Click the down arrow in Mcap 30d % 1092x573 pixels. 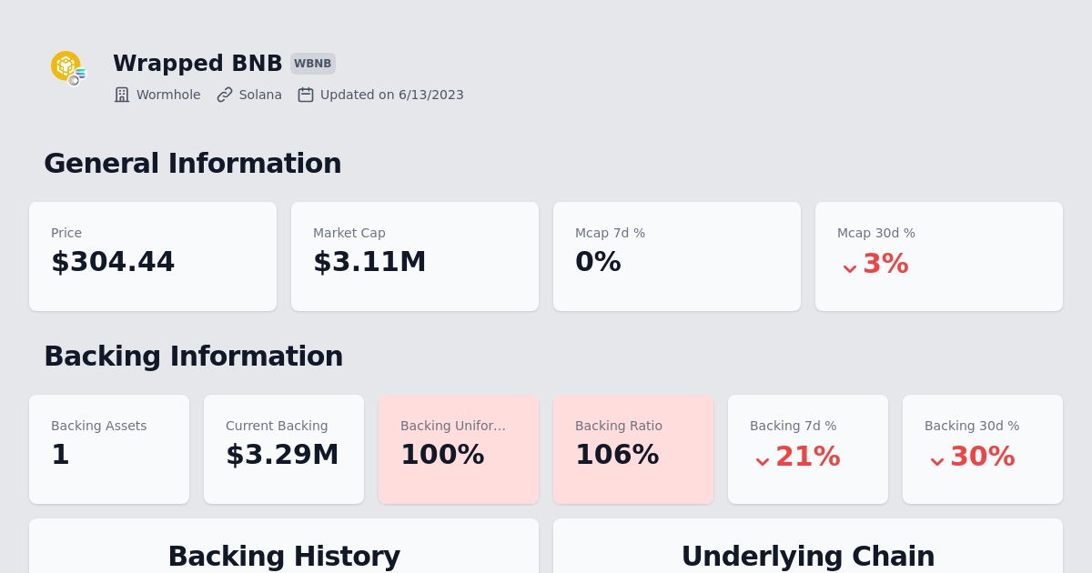pos(850,267)
